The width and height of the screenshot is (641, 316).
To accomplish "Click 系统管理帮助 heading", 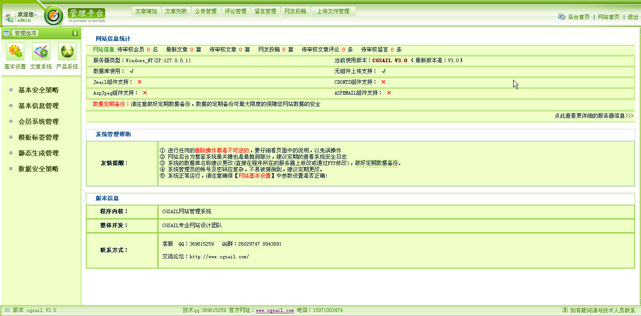I will tap(113, 134).
